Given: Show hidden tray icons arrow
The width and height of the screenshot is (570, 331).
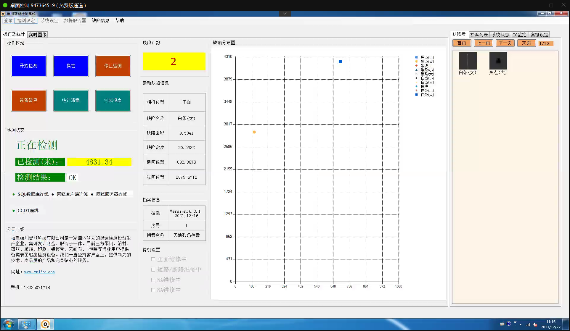Looking at the screenshot, I should pyautogui.click(x=521, y=324).
